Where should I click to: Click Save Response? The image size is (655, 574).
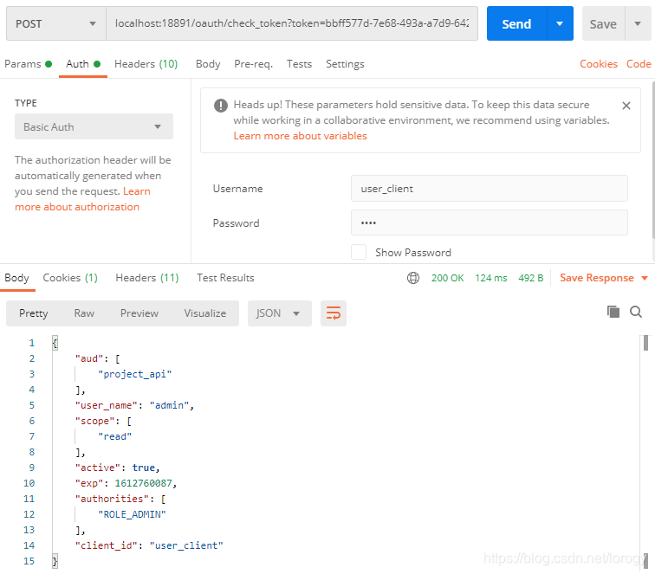(596, 278)
